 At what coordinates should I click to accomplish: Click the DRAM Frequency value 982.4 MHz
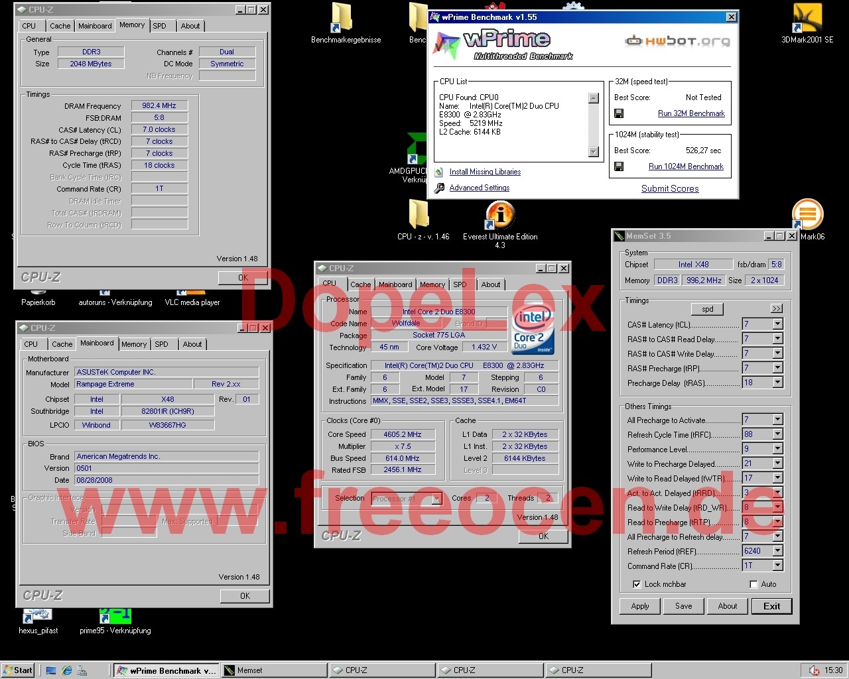[159, 105]
